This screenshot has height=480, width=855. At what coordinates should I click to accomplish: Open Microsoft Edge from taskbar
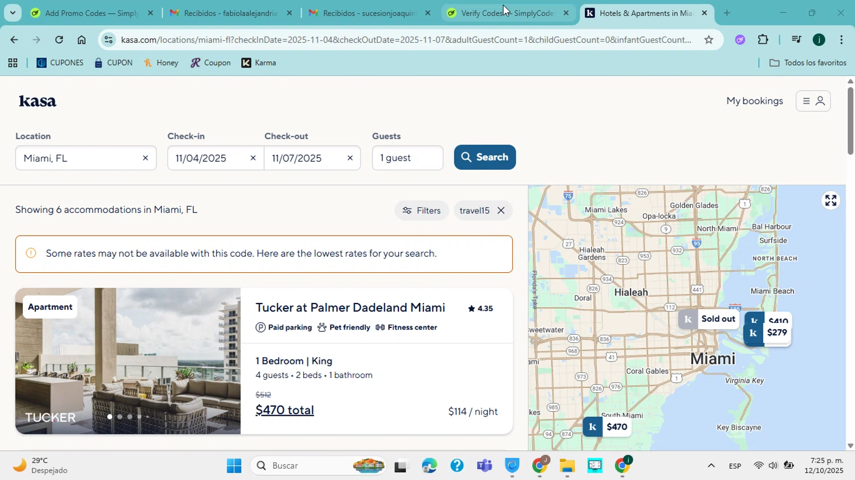429,466
